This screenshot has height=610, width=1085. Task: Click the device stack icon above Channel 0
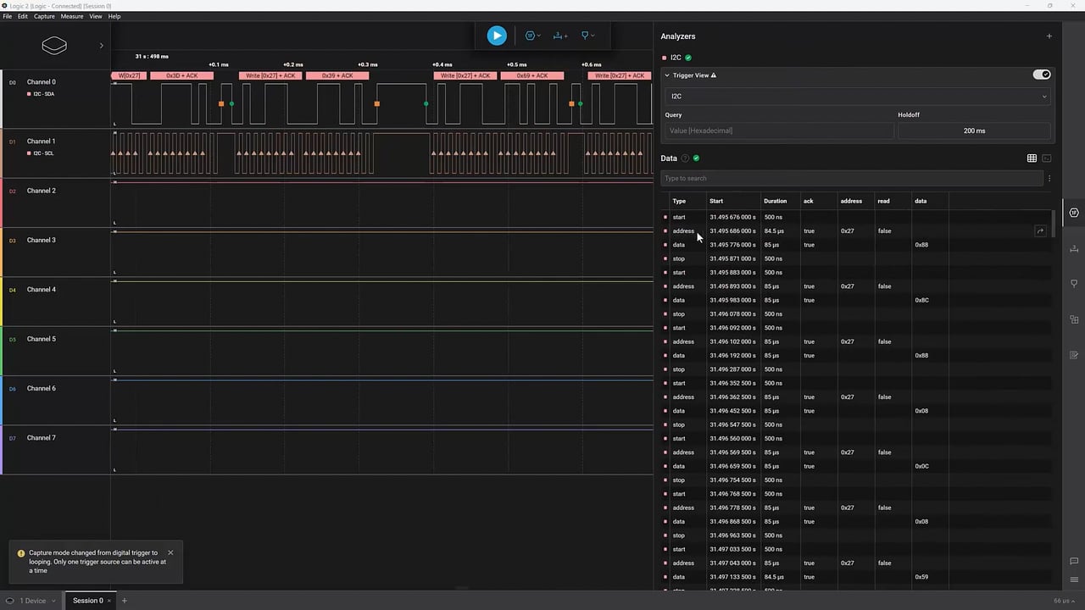pos(54,46)
